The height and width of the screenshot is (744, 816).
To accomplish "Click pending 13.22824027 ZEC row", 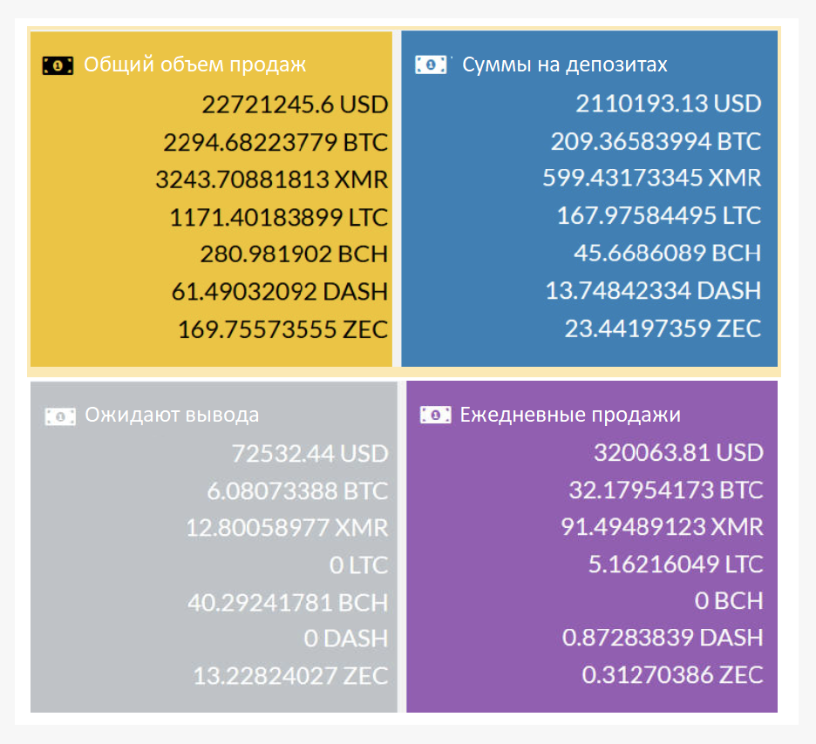I will [290, 676].
